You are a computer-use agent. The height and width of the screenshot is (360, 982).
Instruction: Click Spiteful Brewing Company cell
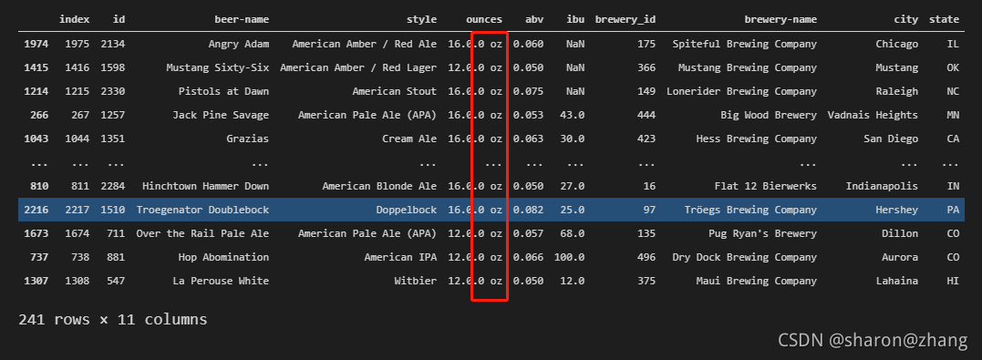tap(745, 44)
